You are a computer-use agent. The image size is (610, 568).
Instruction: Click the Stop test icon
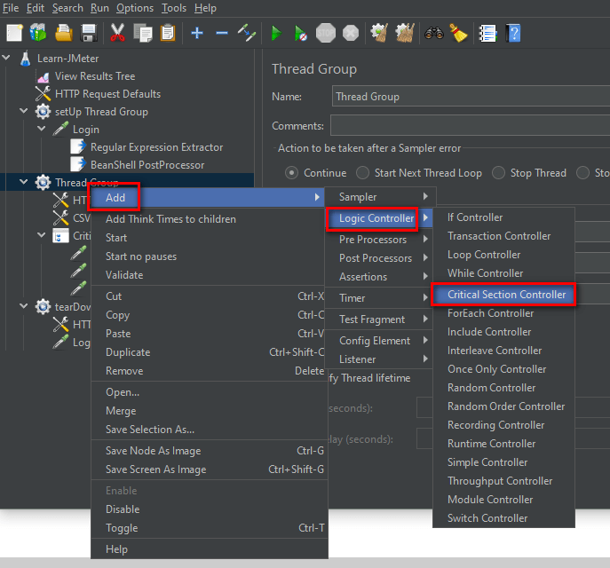tap(326, 33)
